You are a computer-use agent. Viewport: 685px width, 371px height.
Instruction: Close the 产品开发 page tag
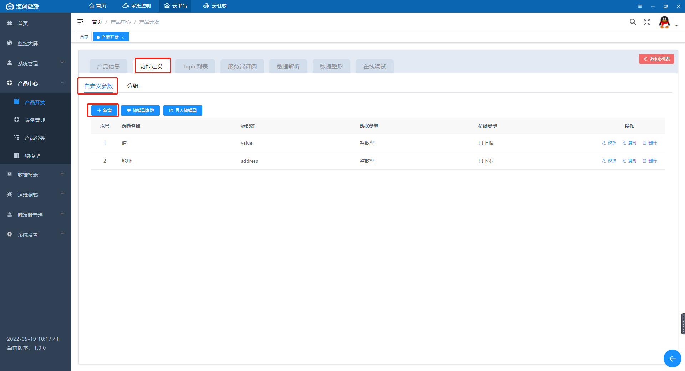123,37
